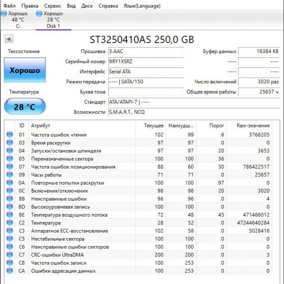This screenshot has width=284, height=284.
Task: Click status icon for attribute BE
Action: [x=9, y=214]
